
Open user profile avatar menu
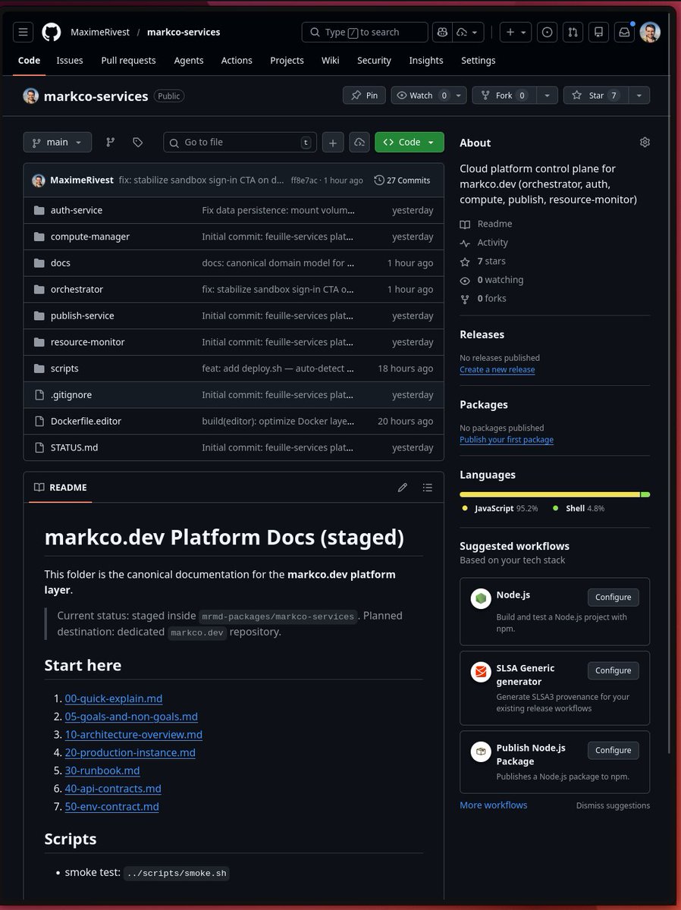point(650,32)
